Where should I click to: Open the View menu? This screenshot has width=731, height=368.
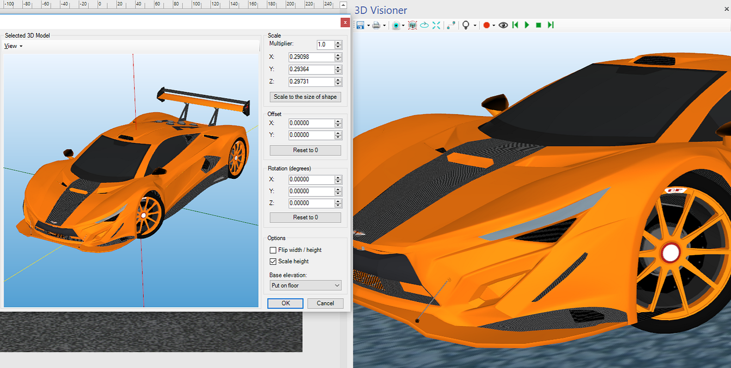click(13, 46)
